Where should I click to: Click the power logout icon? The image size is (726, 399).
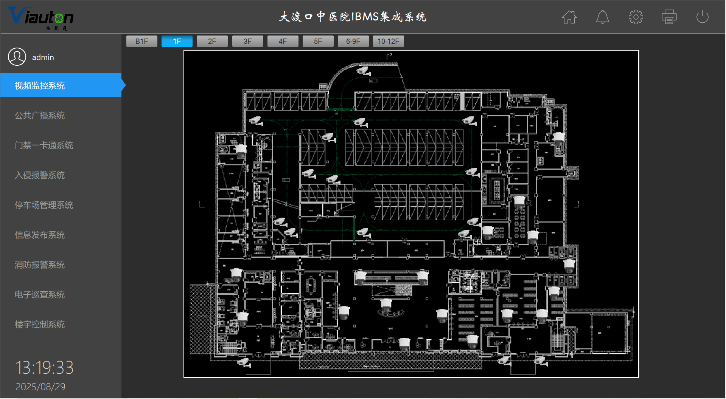[x=702, y=17]
